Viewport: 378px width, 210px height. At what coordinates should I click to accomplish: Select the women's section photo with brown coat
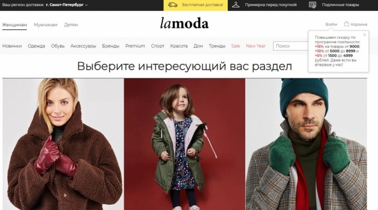pyautogui.click(x=63, y=144)
